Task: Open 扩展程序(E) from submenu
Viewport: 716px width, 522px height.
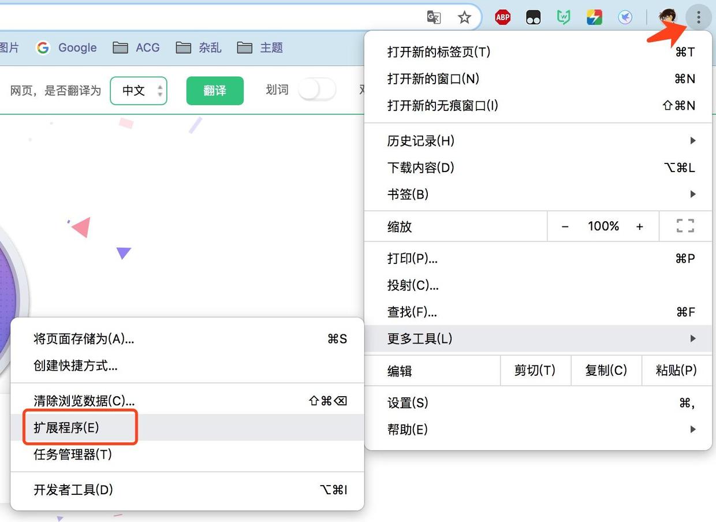Action: [x=188, y=427]
